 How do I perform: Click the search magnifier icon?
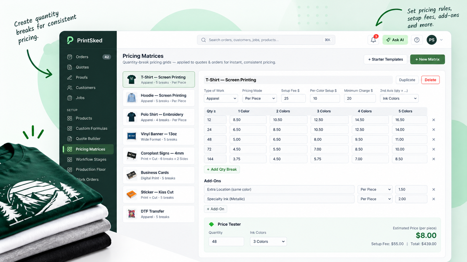click(204, 40)
